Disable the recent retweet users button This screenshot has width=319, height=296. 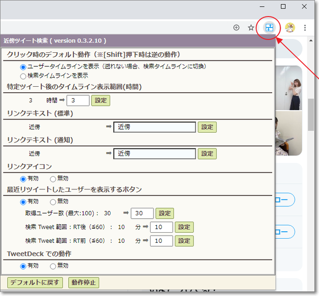[53, 202]
